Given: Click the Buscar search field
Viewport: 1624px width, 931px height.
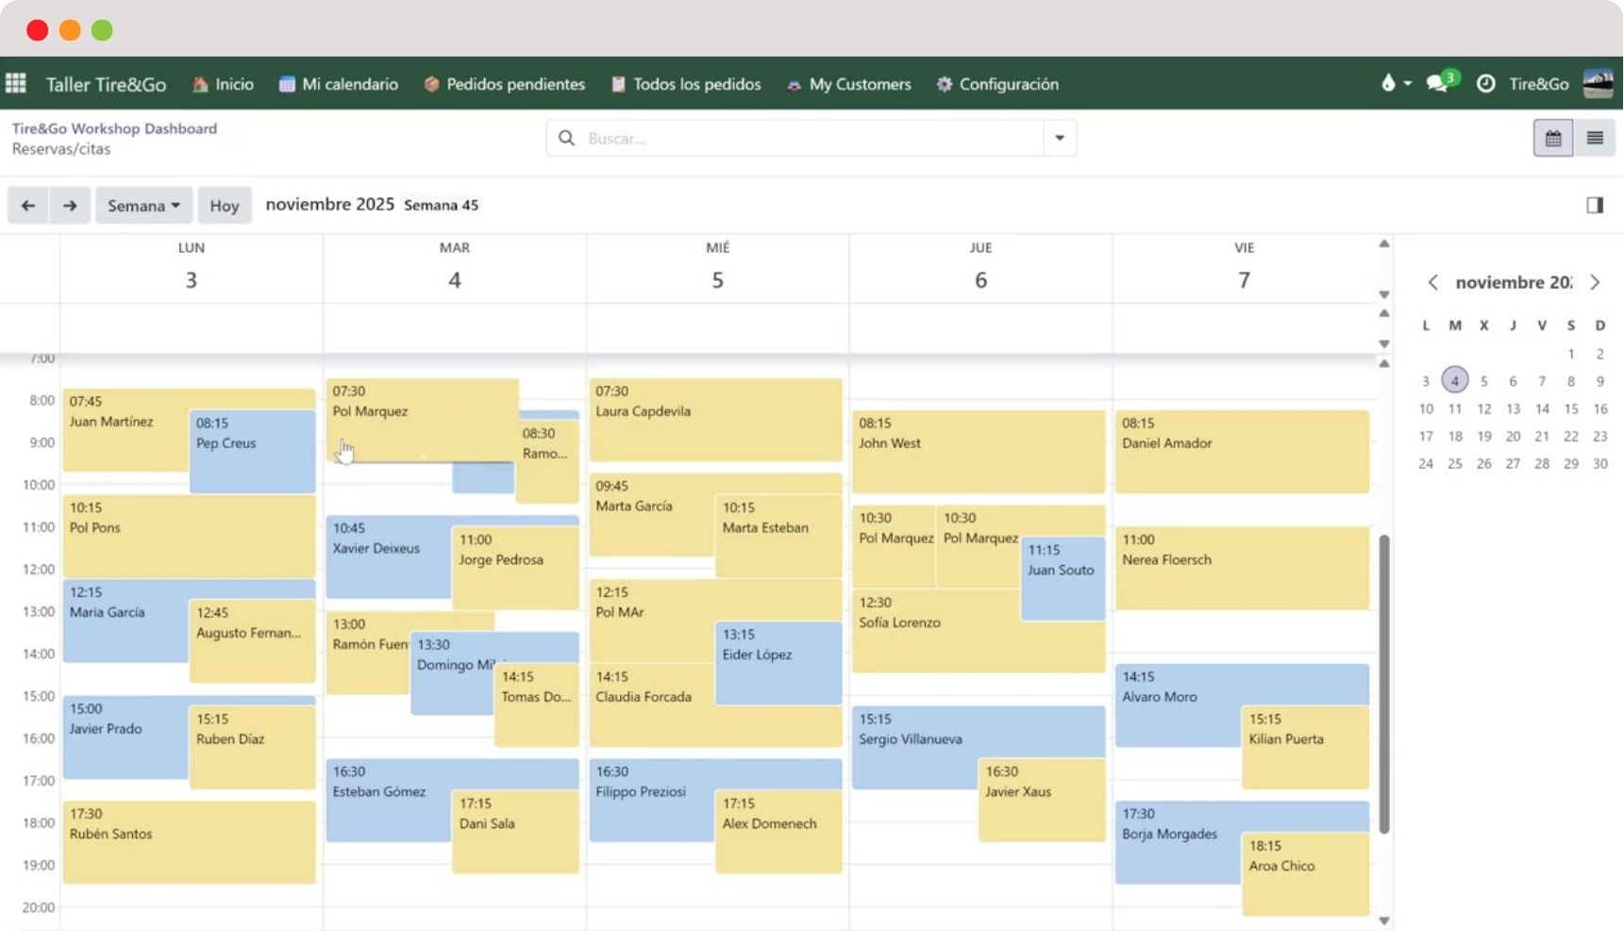Looking at the screenshot, I should point(812,139).
